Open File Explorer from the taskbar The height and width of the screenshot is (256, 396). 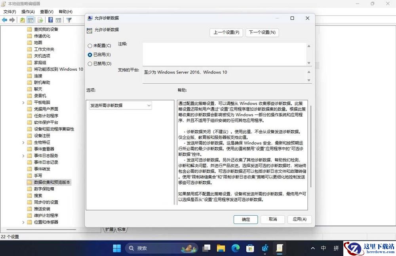pyautogui.click(x=221, y=248)
